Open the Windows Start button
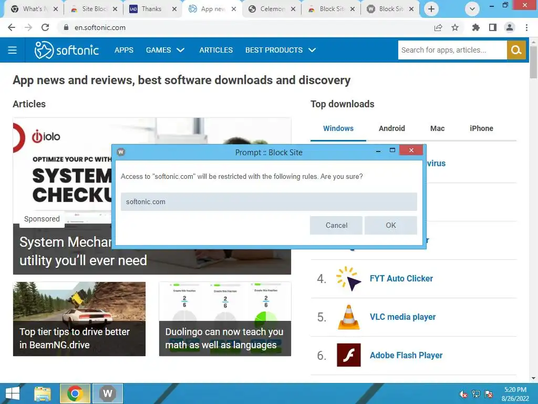The width and height of the screenshot is (538, 404). [x=13, y=393]
